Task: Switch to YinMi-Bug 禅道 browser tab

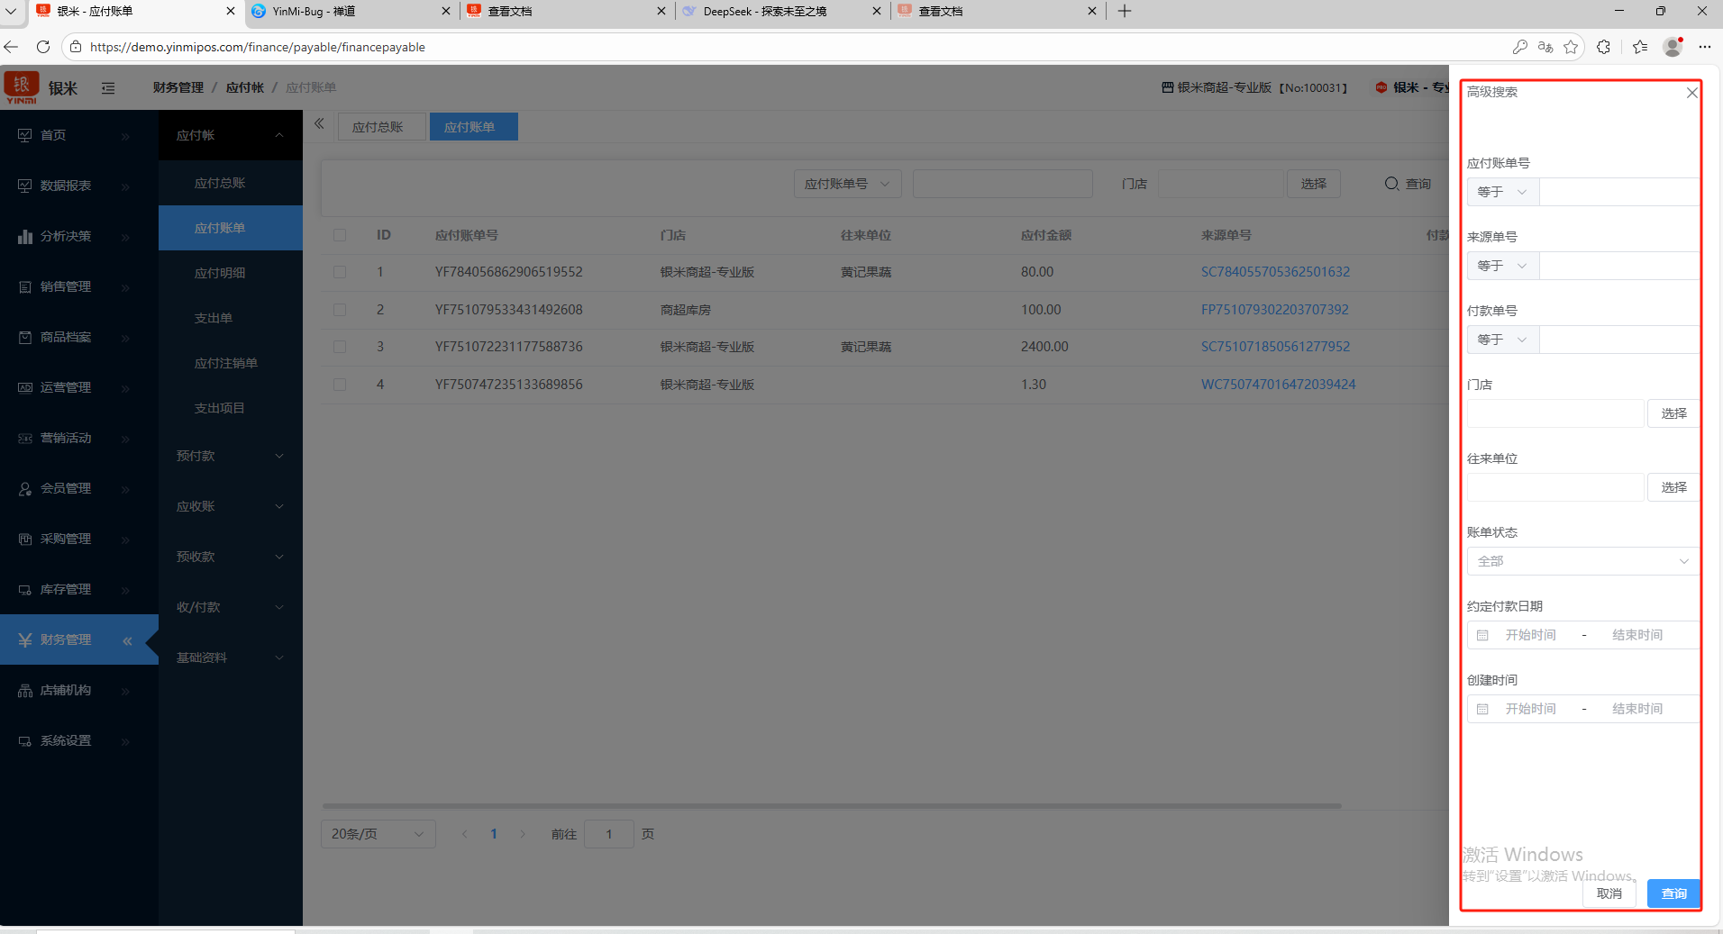Action: pyautogui.click(x=351, y=11)
